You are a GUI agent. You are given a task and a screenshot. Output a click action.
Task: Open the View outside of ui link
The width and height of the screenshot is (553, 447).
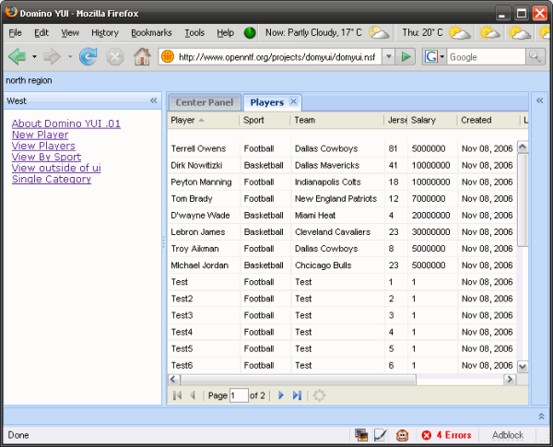coord(56,168)
